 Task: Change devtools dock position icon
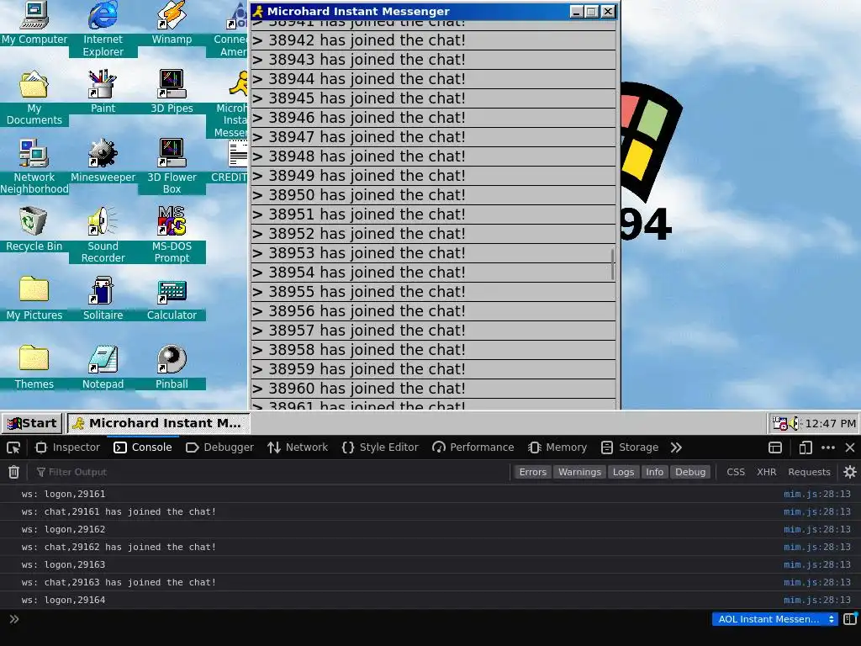(774, 447)
